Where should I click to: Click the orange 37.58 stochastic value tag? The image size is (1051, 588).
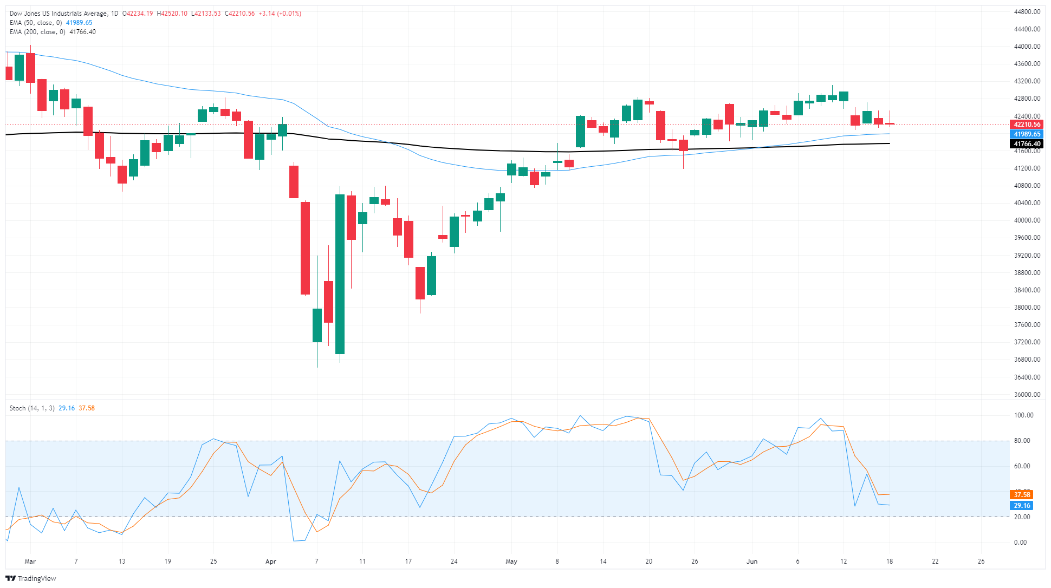(1022, 495)
